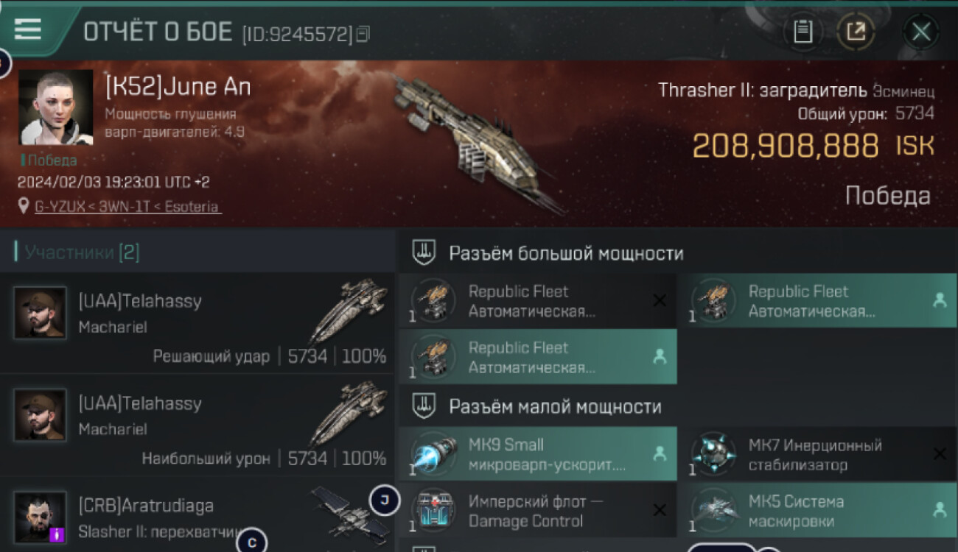
Task: Open location link G-YZUX < 3WN-1T < Esoteria
Action: [x=127, y=207]
